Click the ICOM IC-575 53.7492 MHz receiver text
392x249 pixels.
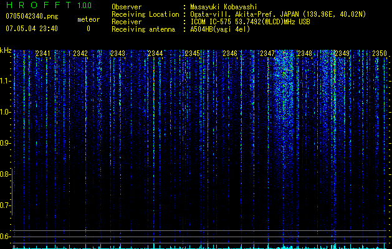(x=250, y=22)
